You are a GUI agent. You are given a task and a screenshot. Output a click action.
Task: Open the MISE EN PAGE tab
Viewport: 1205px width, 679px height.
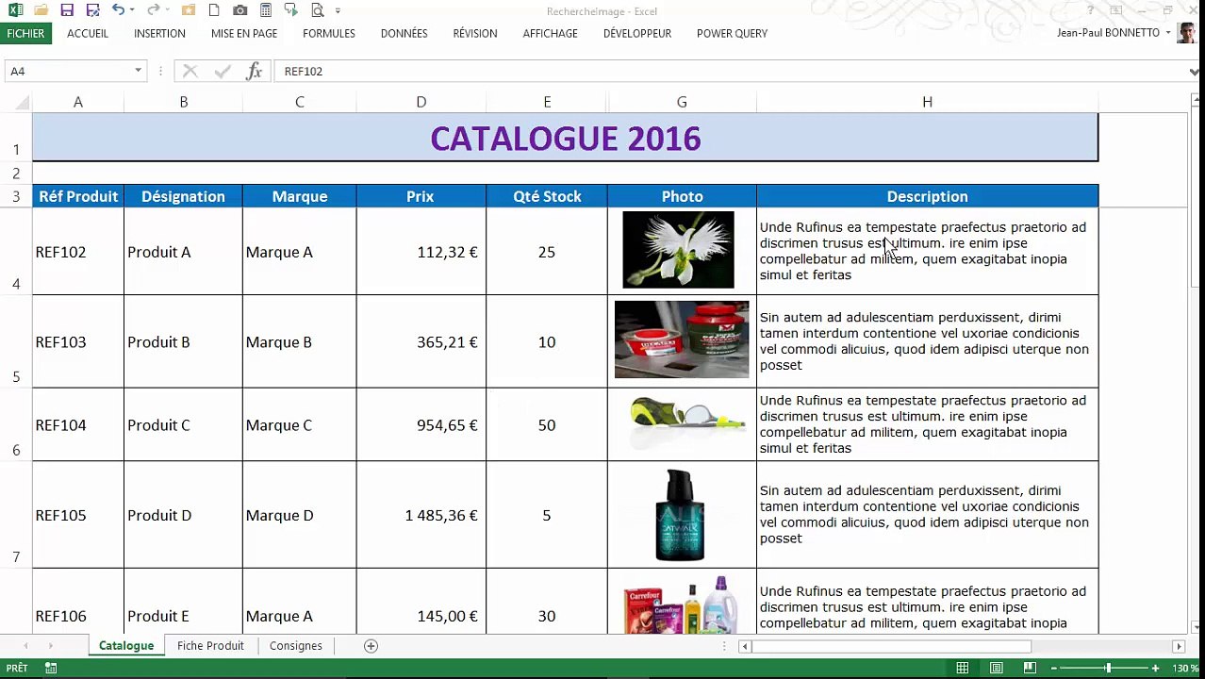click(244, 33)
